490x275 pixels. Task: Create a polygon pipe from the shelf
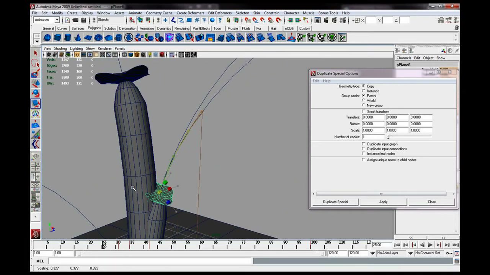pos(119,37)
